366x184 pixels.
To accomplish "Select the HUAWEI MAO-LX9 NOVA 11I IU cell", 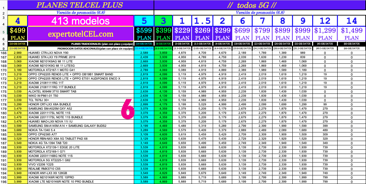I will pos(81,122).
